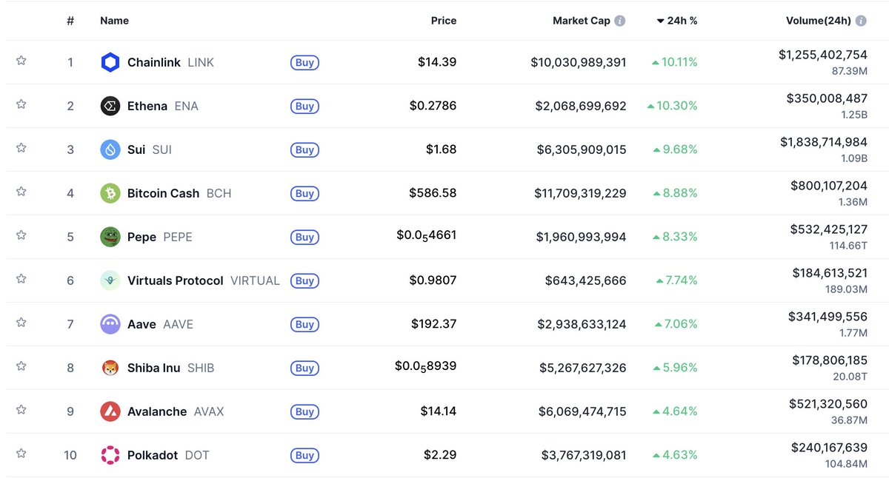Select Sui volume $1,838,714,984

pos(824,142)
